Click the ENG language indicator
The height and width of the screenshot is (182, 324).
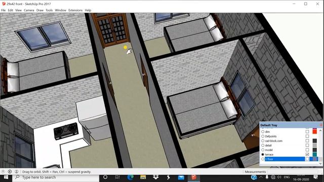pyautogui.click(x=287, y=177)
